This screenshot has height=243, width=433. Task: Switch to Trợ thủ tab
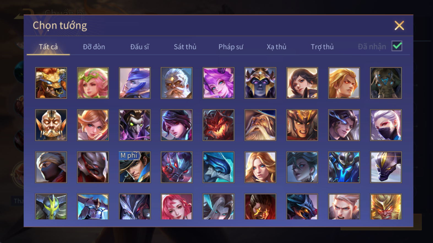click(322, 47)
